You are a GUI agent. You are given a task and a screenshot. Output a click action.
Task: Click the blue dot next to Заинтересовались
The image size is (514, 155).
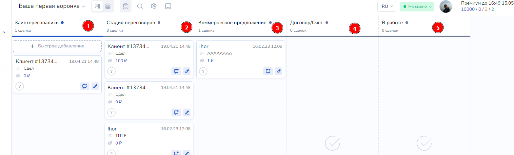click(62, 23)
